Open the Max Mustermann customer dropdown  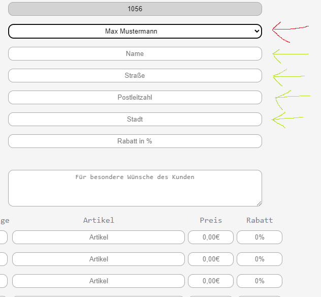(x=135, y=31)
